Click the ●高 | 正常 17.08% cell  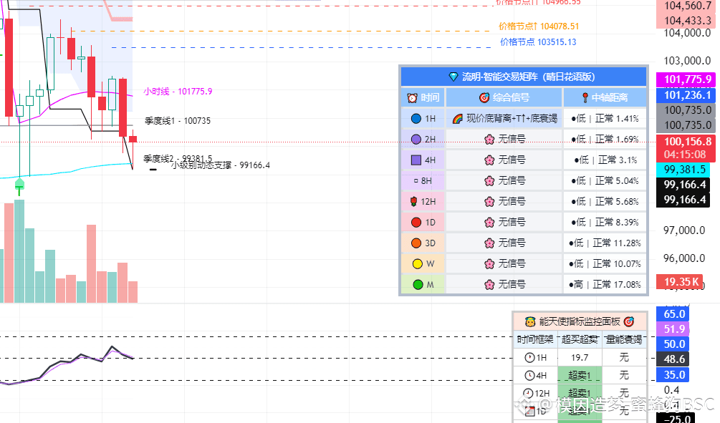click(605, 284)
